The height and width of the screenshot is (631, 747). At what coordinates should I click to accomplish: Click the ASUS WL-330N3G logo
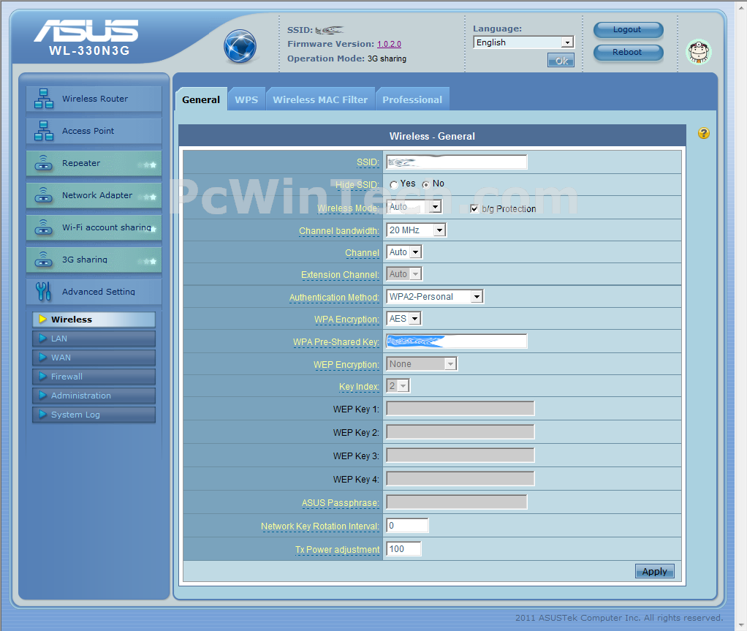[x=87, y=37]
